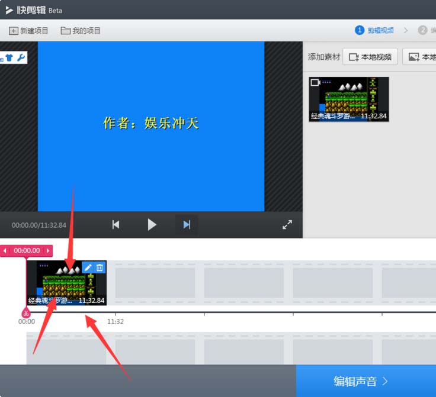Select the 经典魂斗罗游 clip on timeline

[x=66, y=283]
